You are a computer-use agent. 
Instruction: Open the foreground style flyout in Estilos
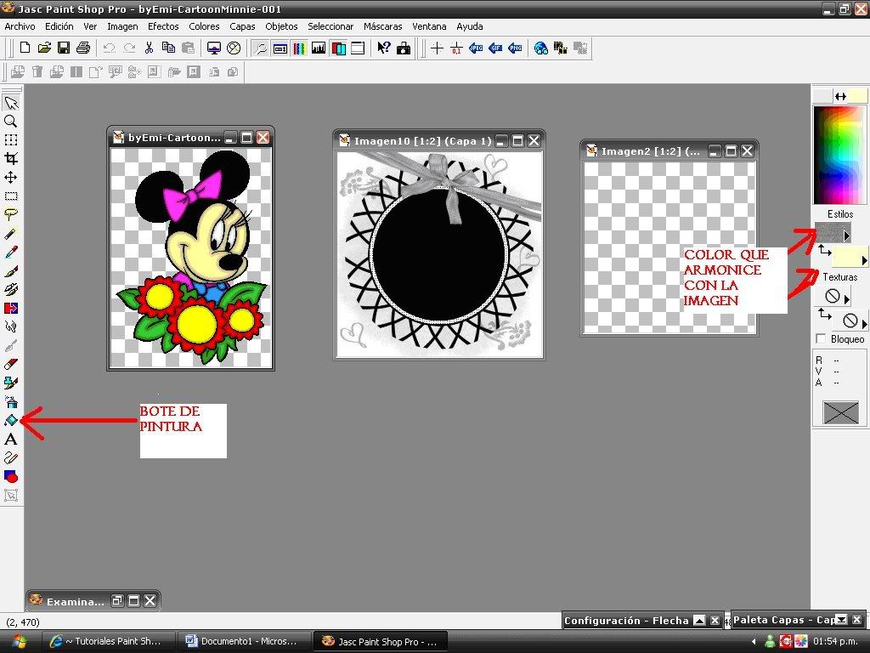tap(847, 234)
